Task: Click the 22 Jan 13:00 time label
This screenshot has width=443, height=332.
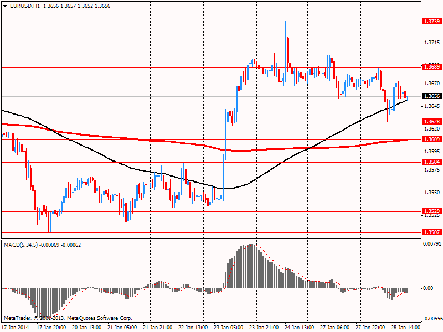Action: pos(193,328)
